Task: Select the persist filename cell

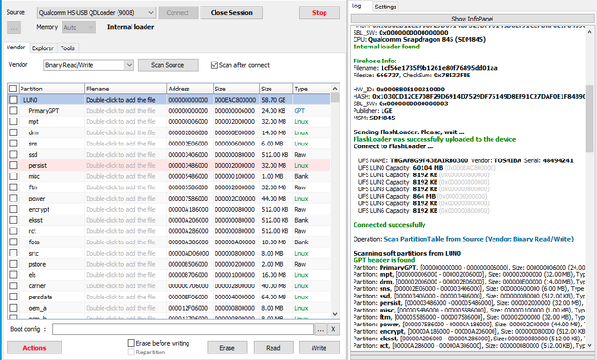Action: [125, 165]
